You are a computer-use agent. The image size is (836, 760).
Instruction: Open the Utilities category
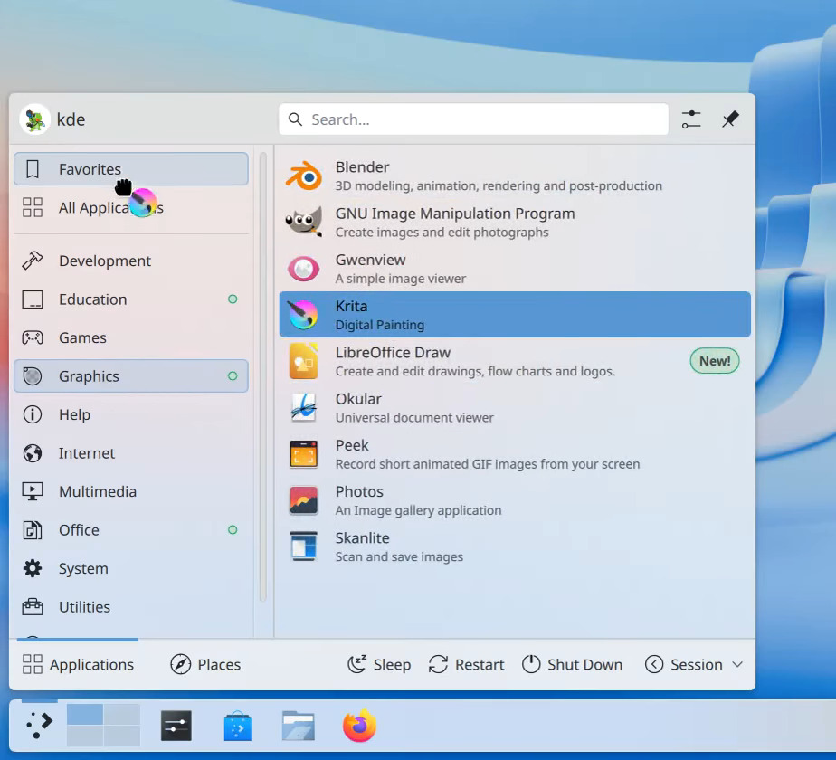click(131, 606)
